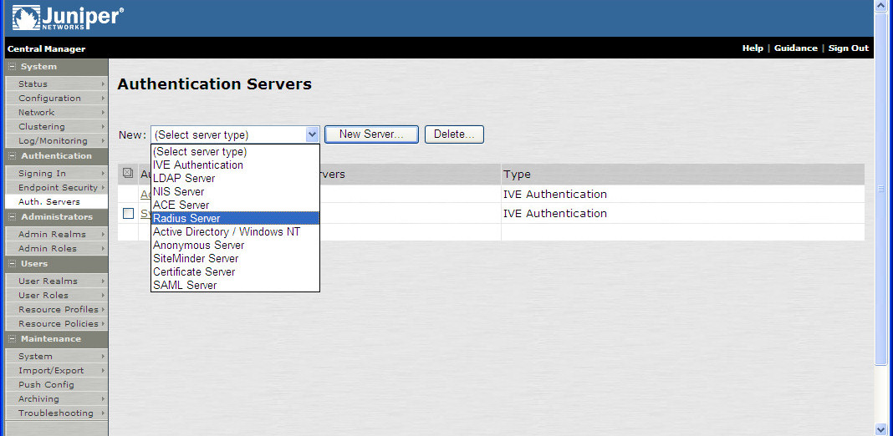Image resolution: width=893 pixels, height=436 pixels.
Task: Open the Push Config menu item
Action: coord(56,384)
